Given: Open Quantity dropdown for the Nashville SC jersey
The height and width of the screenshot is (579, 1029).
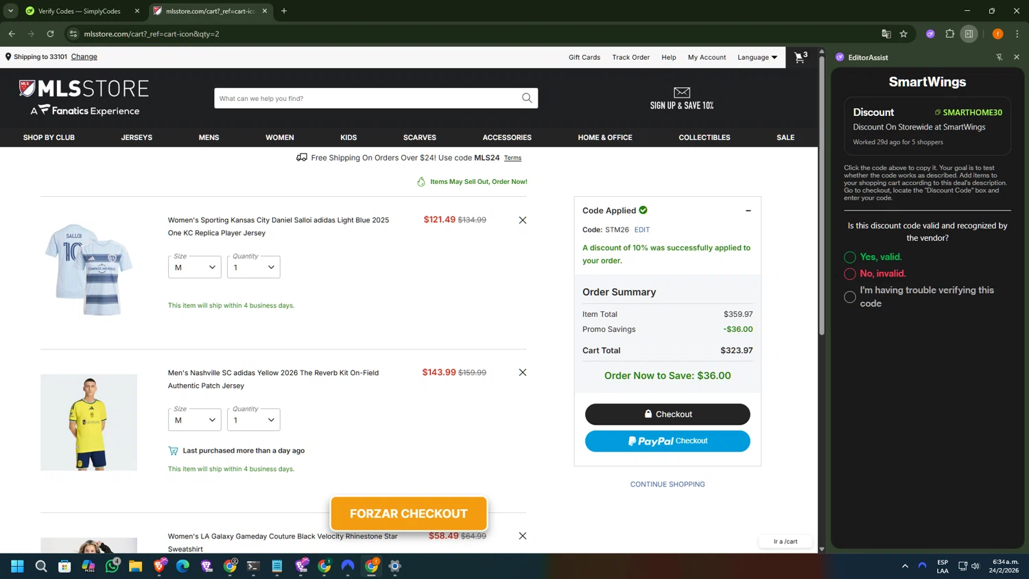Looking at the screenshot, I should click(x=253, y=419).
